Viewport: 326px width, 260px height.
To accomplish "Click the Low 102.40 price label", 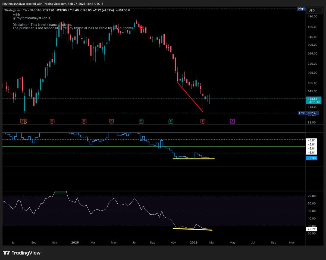I will [x=308, y=113].
